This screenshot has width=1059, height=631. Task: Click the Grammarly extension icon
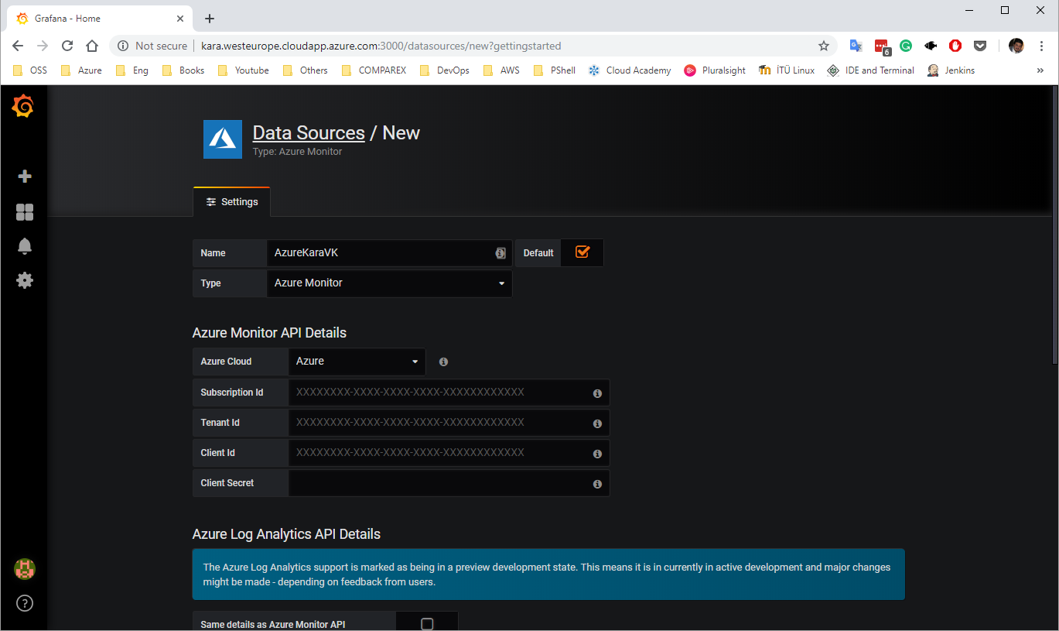pos(906,46)
